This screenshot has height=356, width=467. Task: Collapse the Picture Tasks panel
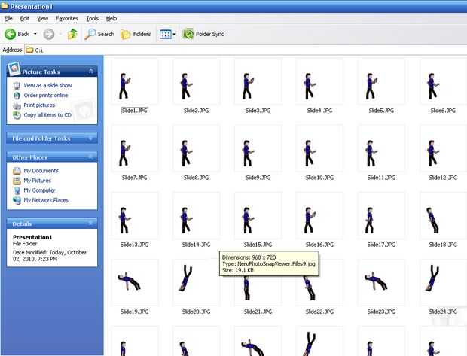(x=91, y=72)
